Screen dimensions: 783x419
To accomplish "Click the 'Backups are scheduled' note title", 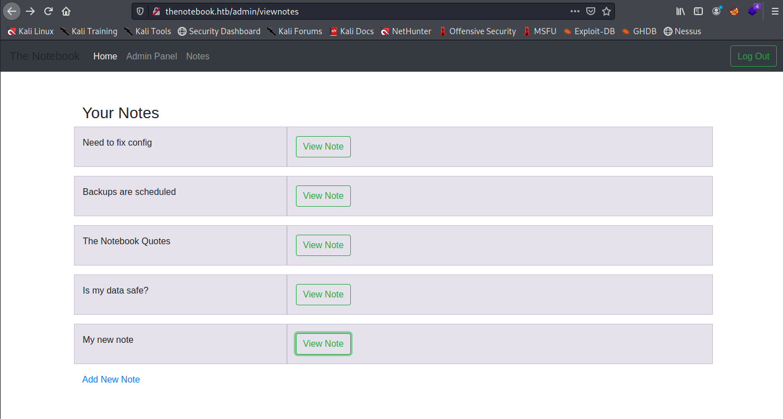I will click(x=129, y=192).
